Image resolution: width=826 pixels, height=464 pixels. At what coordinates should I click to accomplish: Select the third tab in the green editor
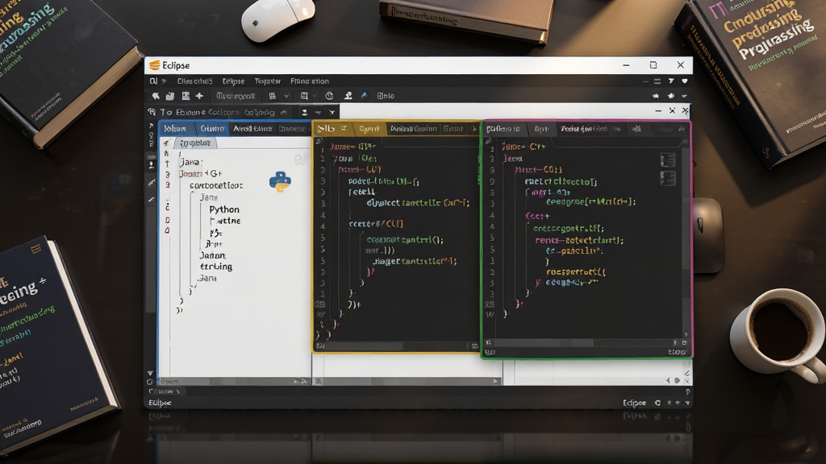pyautogui.click(x=584, y=128)
